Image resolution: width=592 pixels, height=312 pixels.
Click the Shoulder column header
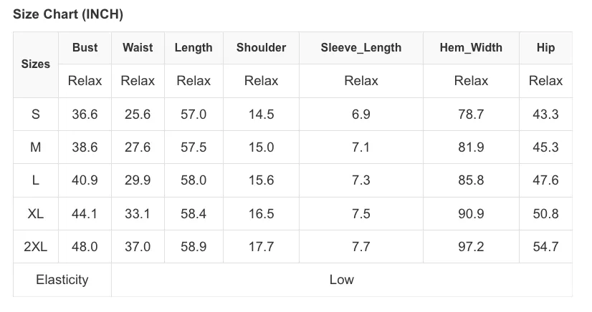[262, 48]
